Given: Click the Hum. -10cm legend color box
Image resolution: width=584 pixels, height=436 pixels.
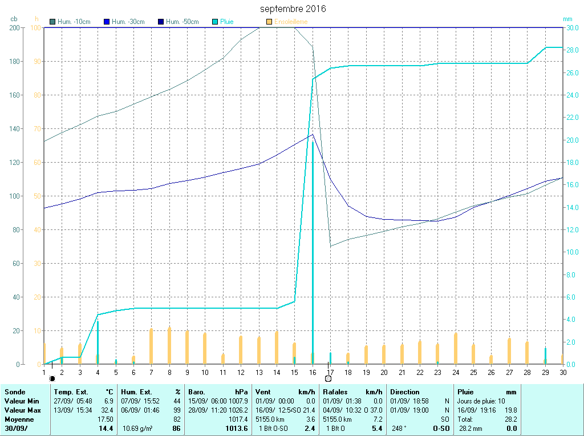Looking at the screenshot, I should coord(53,22).
